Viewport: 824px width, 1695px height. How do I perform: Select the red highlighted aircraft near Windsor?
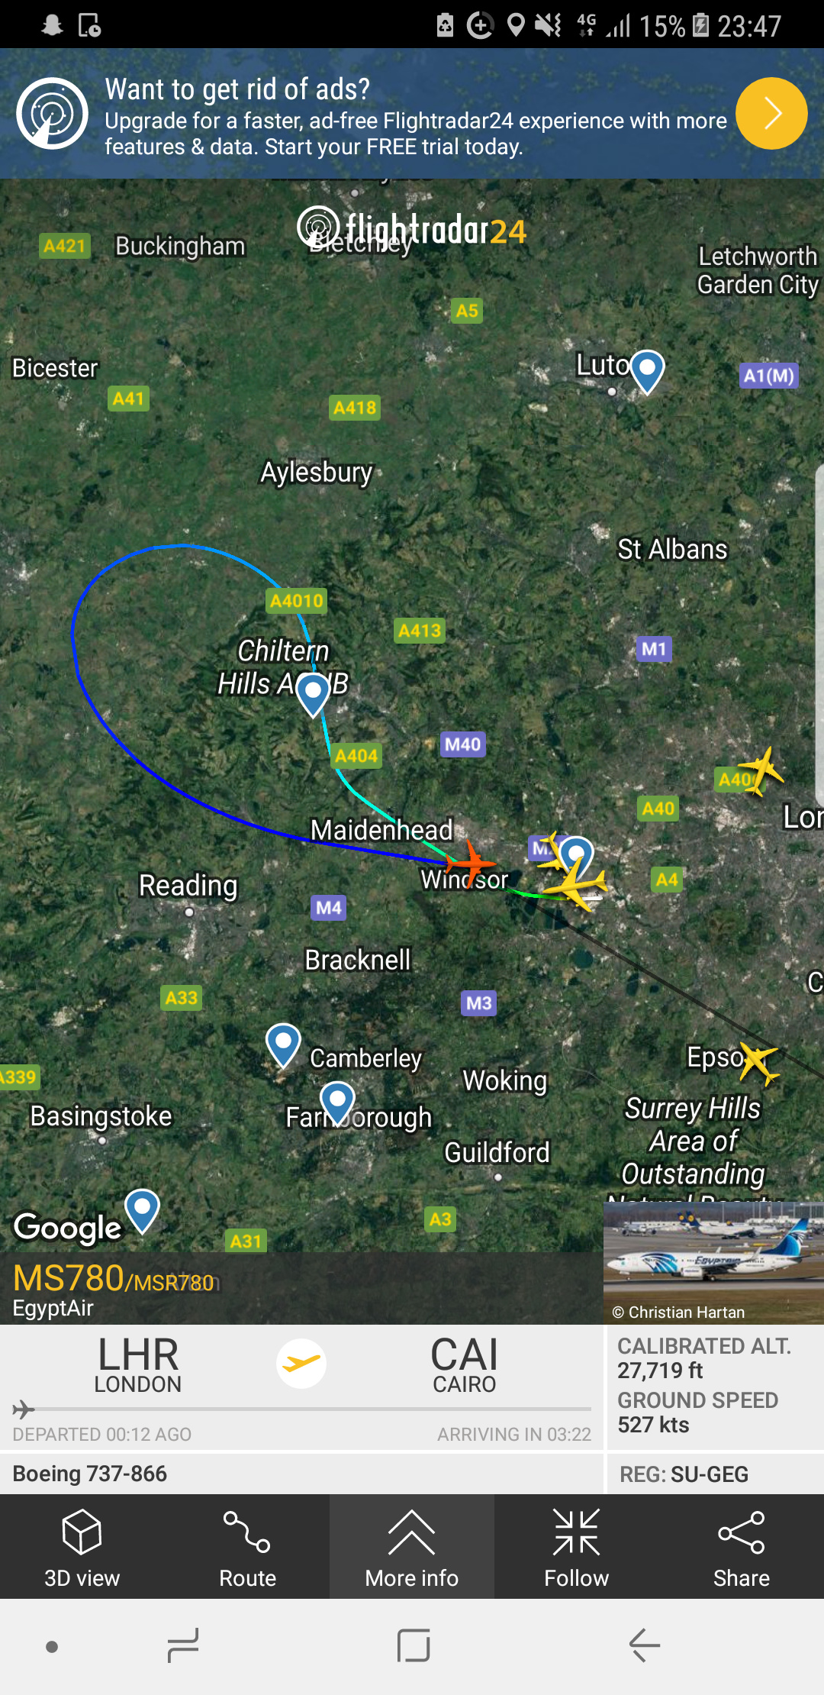(x=470, y=864)
